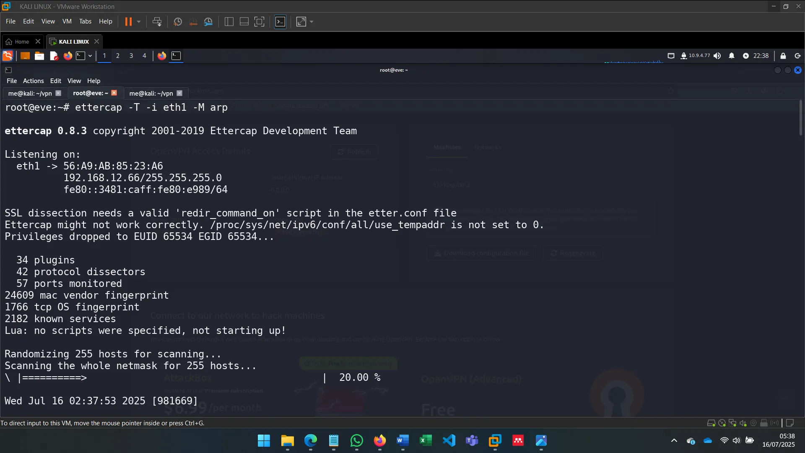Viewport: 805px width, 453px height.
Task: Click the VMware hard disk status icon
Action: point(711,423)
